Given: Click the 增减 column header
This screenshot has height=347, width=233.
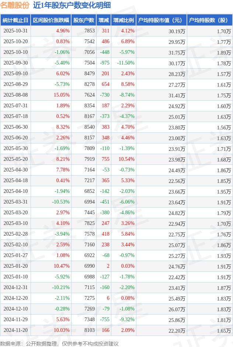Looking at the screenshot, I should coord(104,20).
